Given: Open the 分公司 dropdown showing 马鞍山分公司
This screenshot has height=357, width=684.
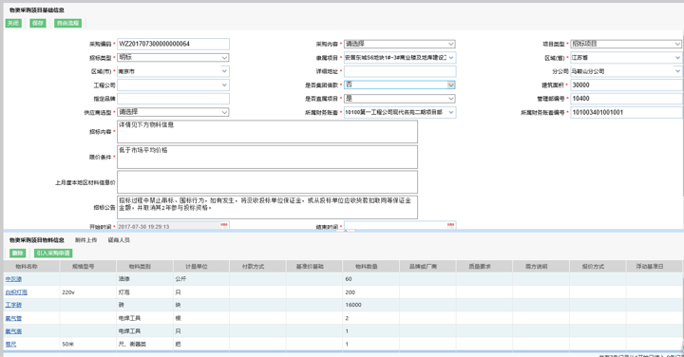Looking at the screenshot, I should click(x=677, y=71).
